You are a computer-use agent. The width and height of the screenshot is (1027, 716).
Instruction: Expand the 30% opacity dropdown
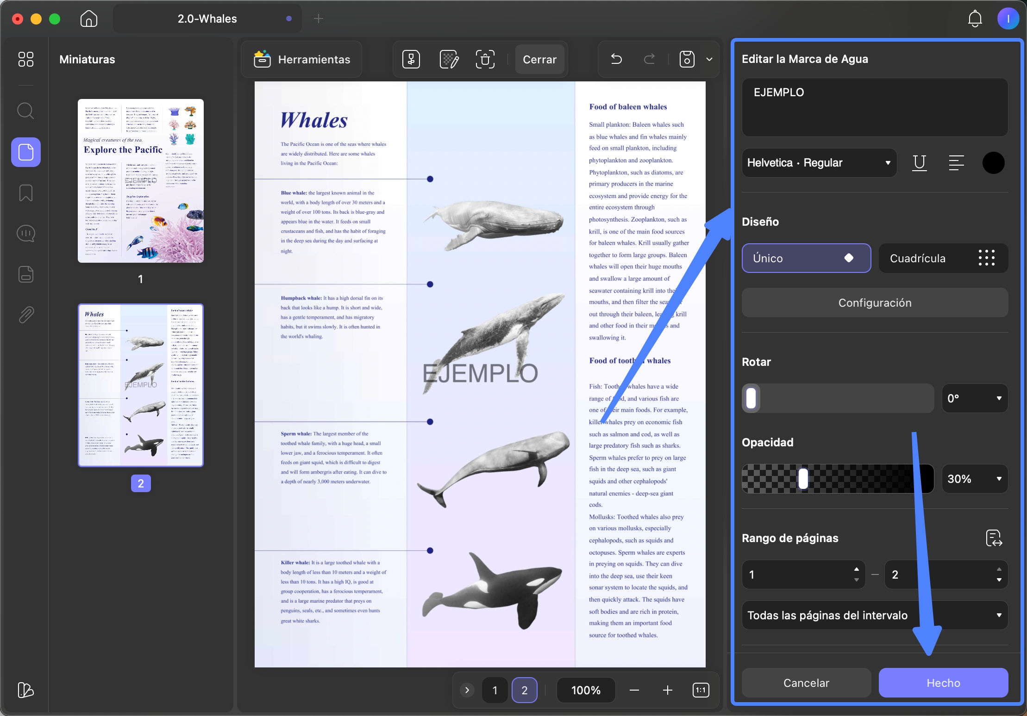point(975,479)
